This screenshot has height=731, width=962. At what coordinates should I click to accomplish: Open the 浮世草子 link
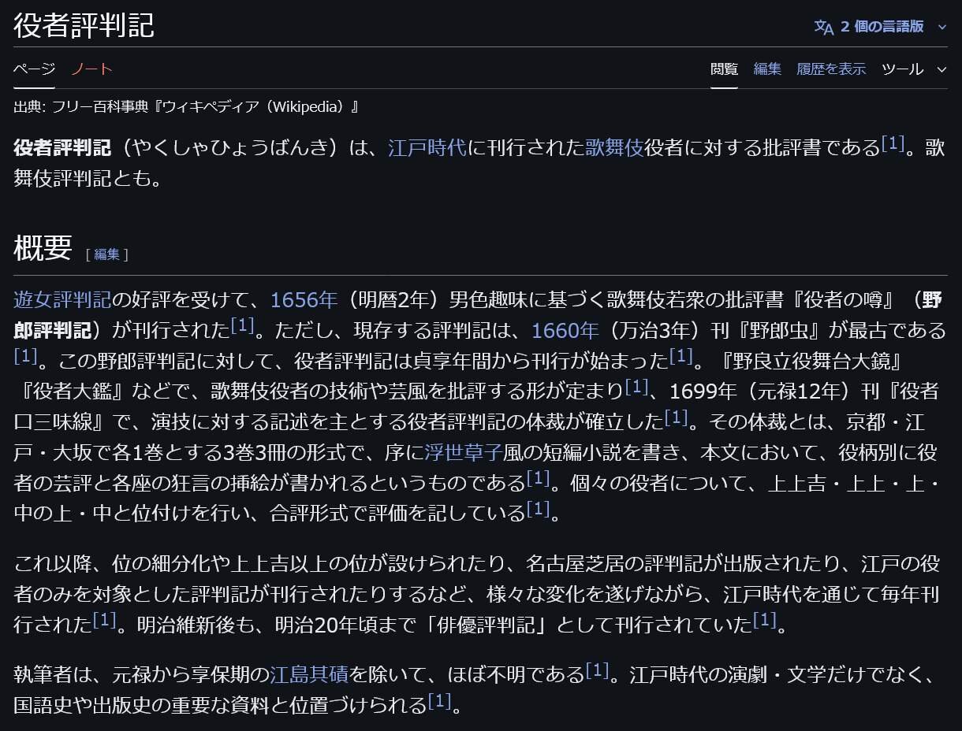463,452
